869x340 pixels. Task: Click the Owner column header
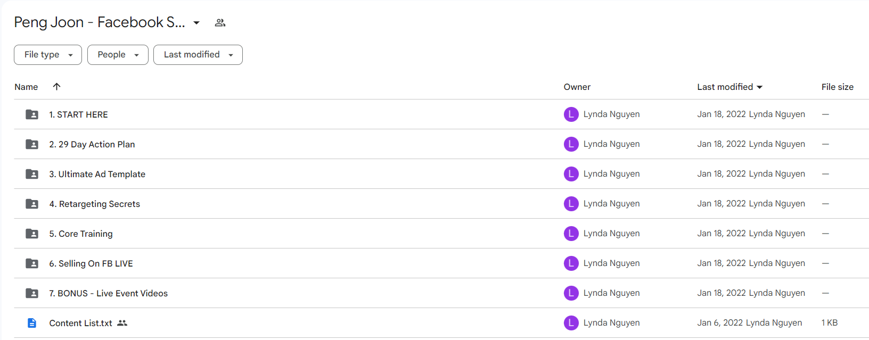pos(577,87)
